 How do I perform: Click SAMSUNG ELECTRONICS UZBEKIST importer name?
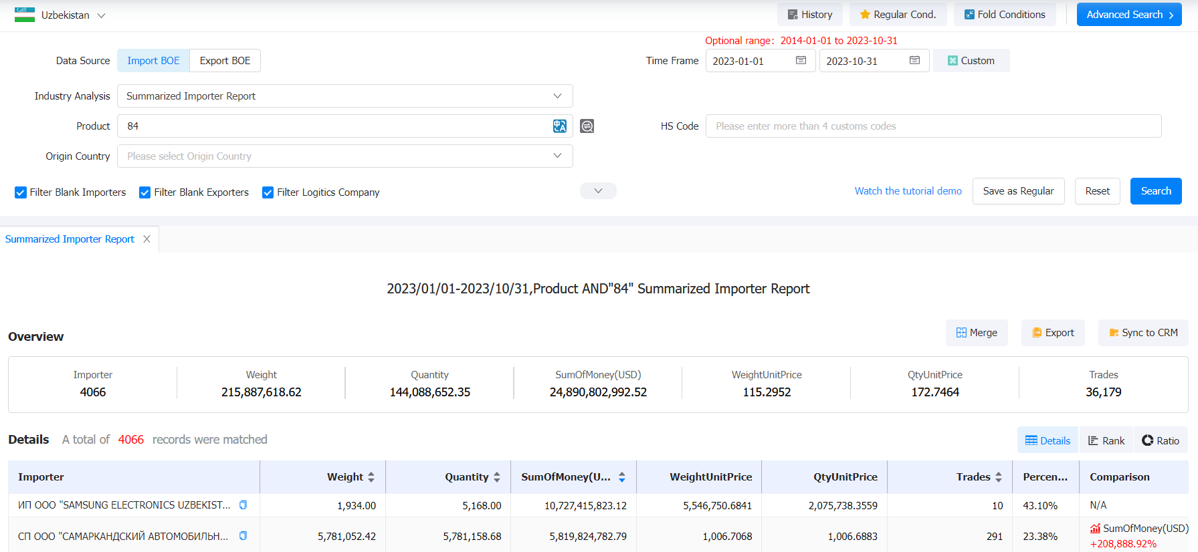pos(124,505)
